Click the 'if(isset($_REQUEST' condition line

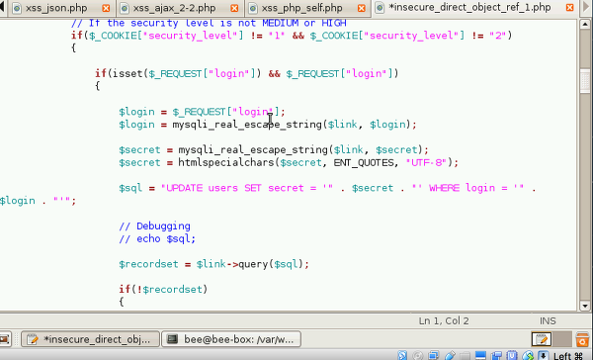[246, 73]
